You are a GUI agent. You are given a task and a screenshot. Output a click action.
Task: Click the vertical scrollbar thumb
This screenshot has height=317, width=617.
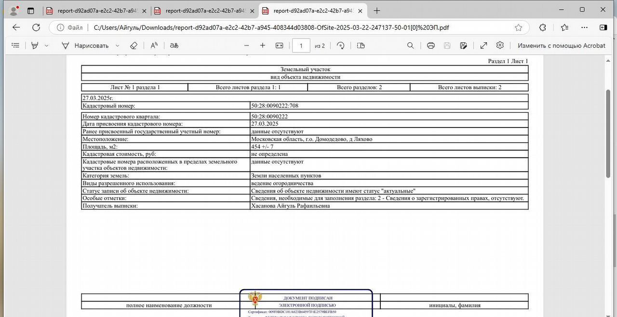pyautogui.click(x=609, y=134)
